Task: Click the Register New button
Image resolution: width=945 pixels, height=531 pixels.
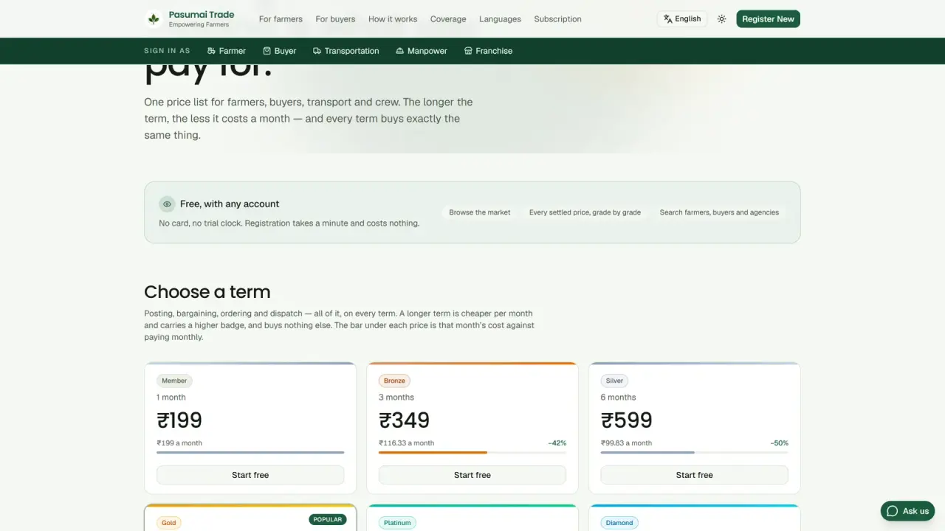Action: (x=768, y=19)
